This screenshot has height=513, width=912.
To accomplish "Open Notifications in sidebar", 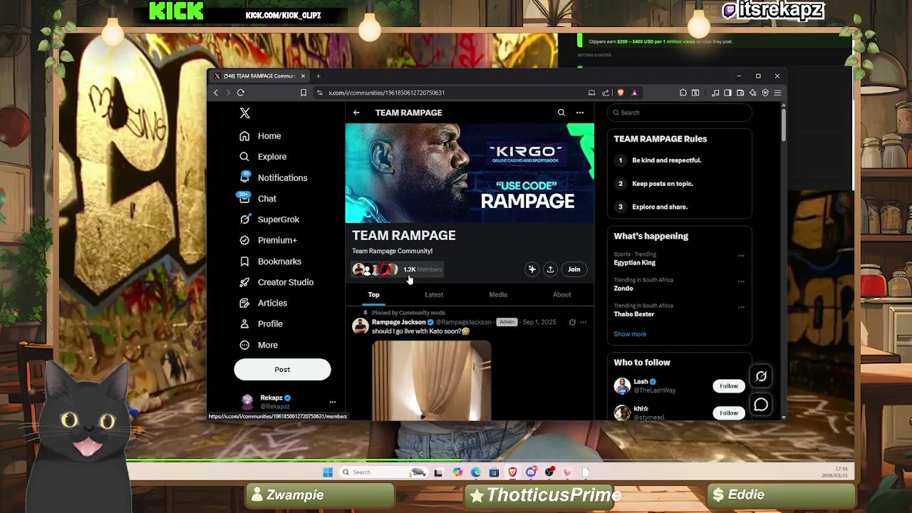I will pyautogui.click(x=274, y=177).
